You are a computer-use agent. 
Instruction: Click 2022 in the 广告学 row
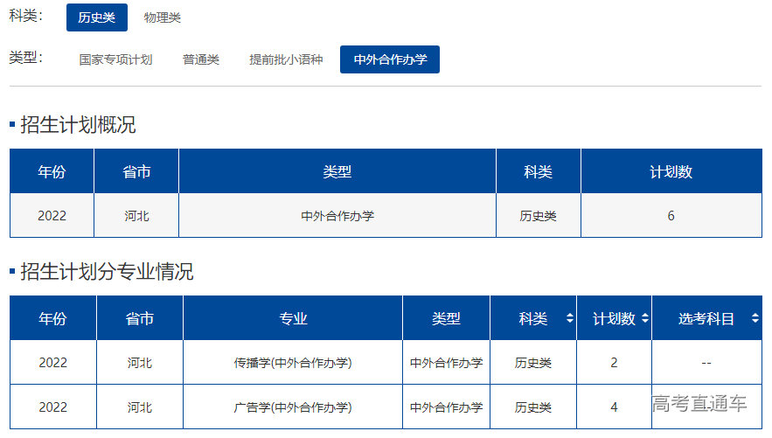pyautogui.click(x=53, y=407)
